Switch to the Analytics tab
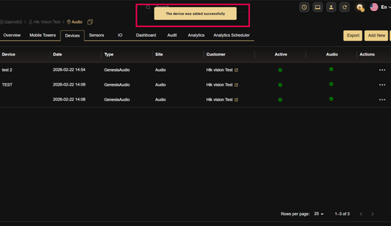This screenshot has height=226, width=391. tap(196, 35)
